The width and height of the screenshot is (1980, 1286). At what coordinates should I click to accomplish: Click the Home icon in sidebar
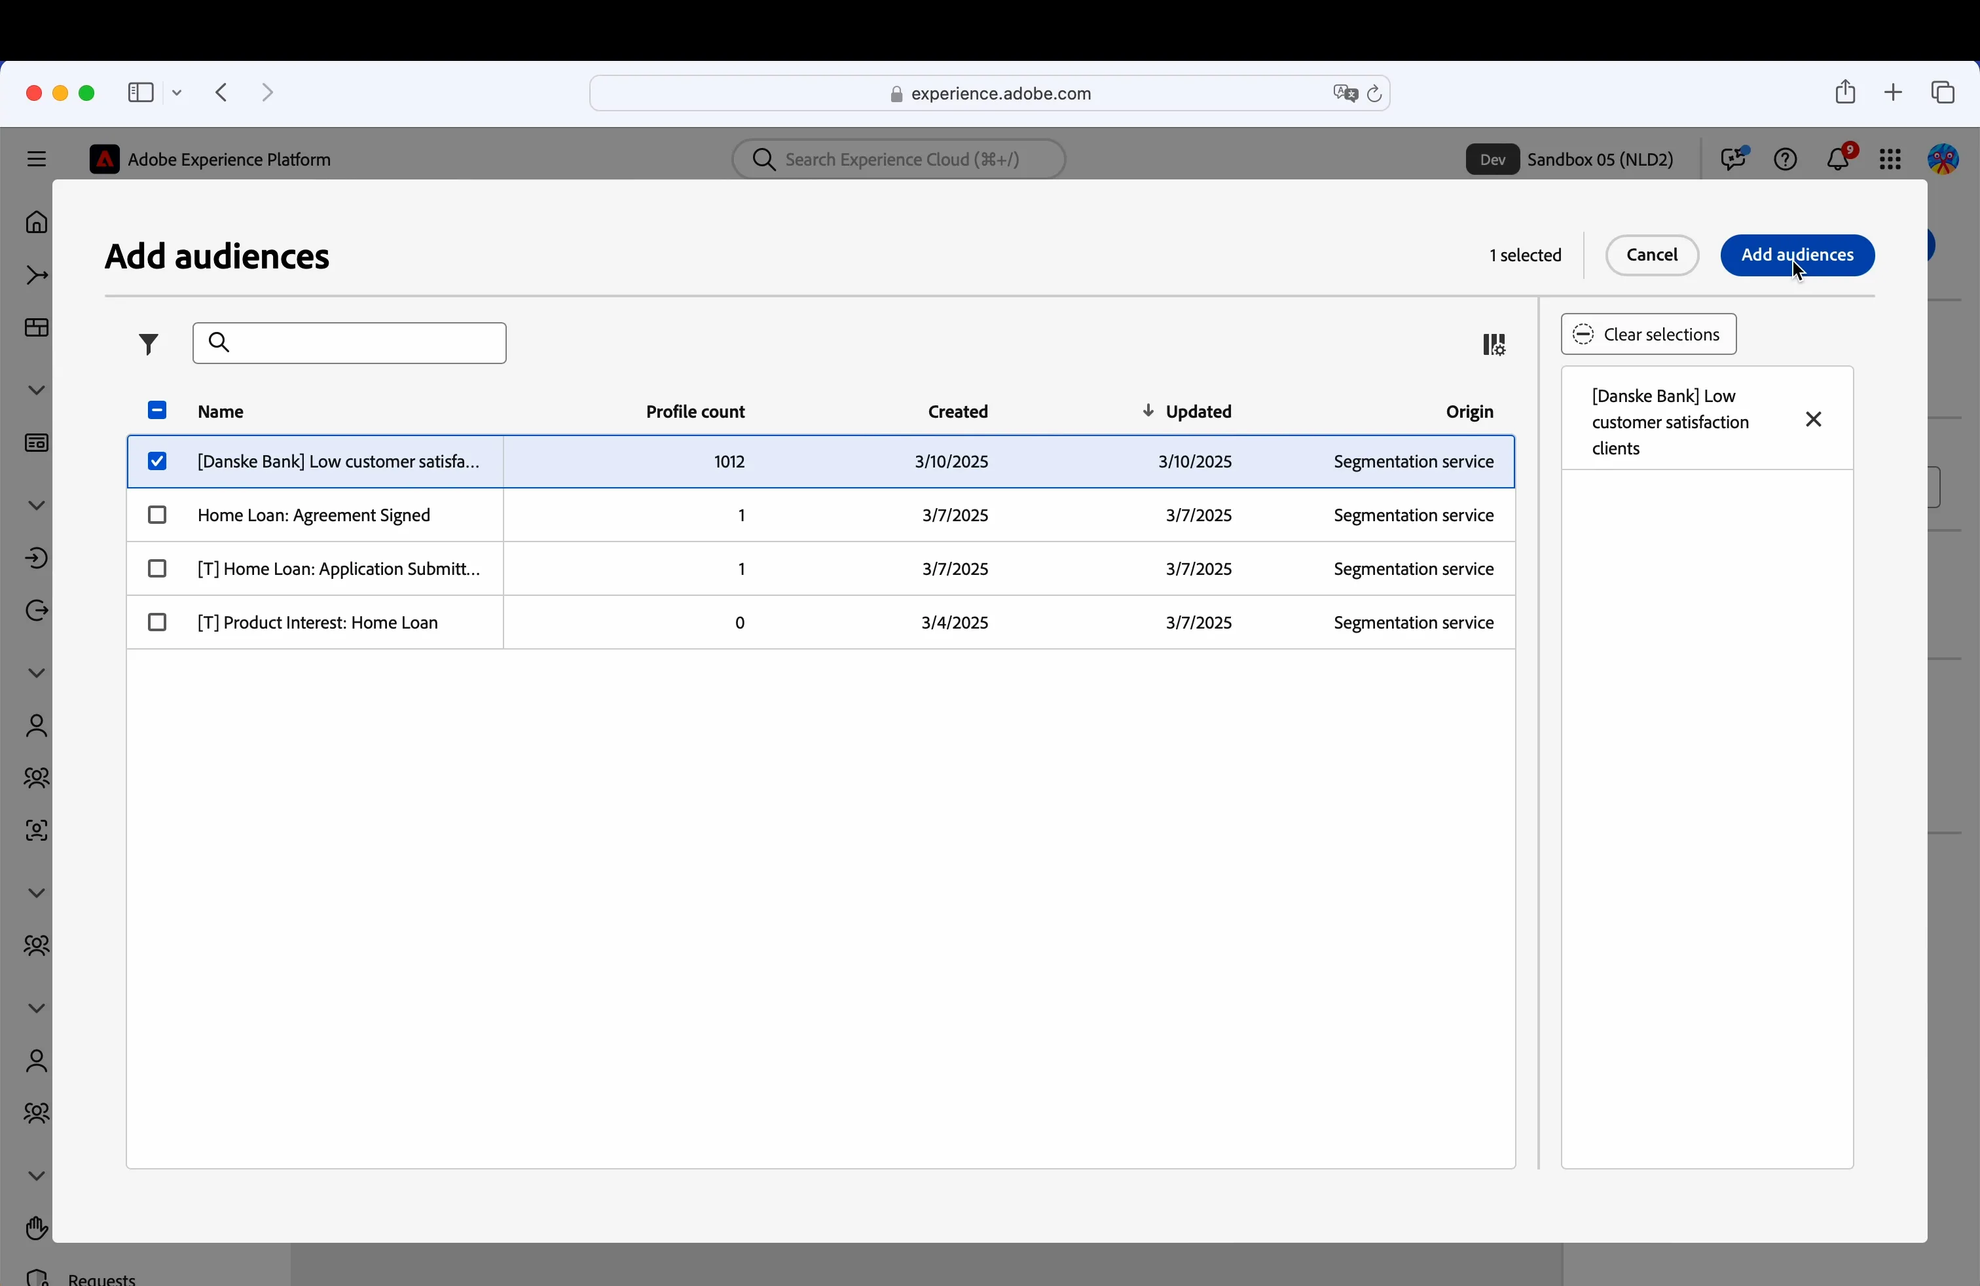point(37,222)
